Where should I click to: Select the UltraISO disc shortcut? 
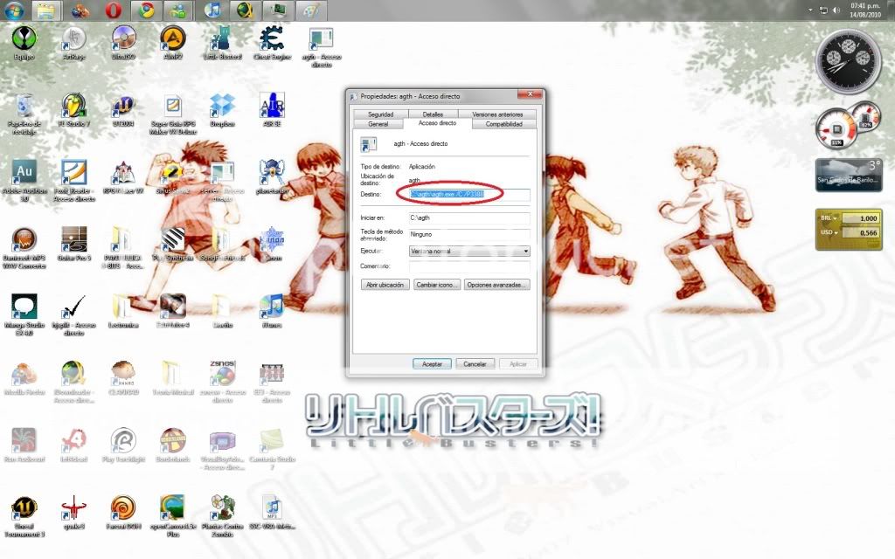123,43
